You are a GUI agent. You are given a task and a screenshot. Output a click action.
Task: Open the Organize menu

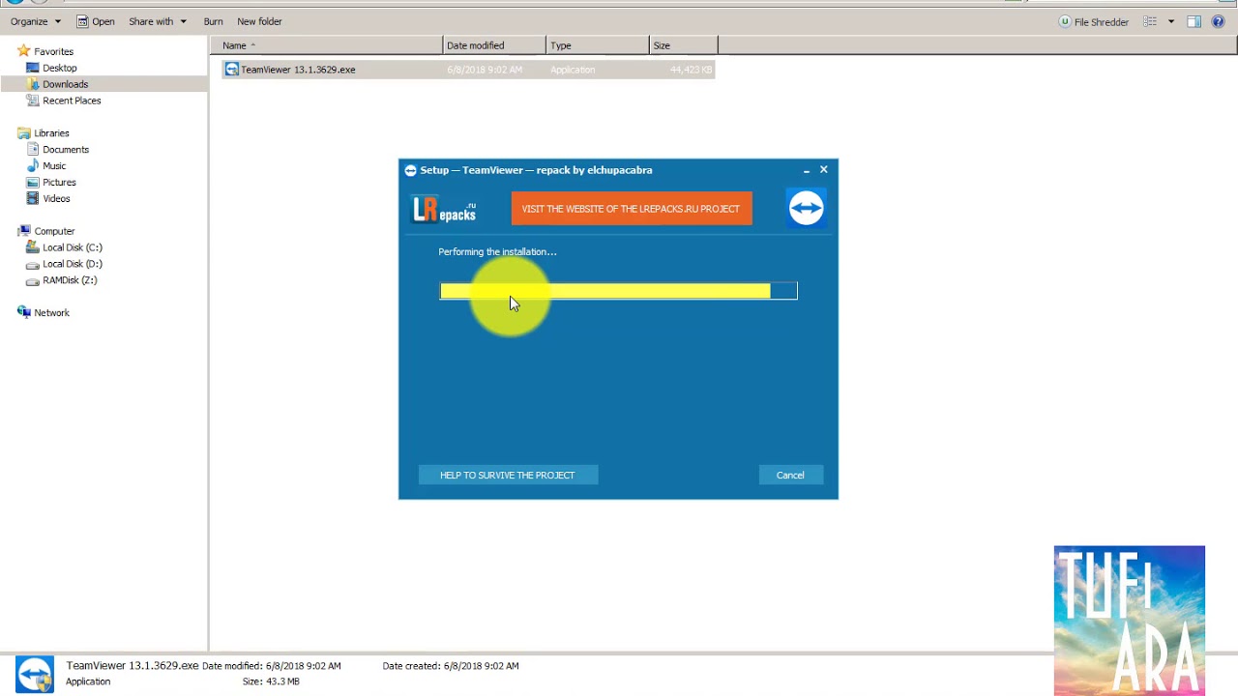[36, 21]
